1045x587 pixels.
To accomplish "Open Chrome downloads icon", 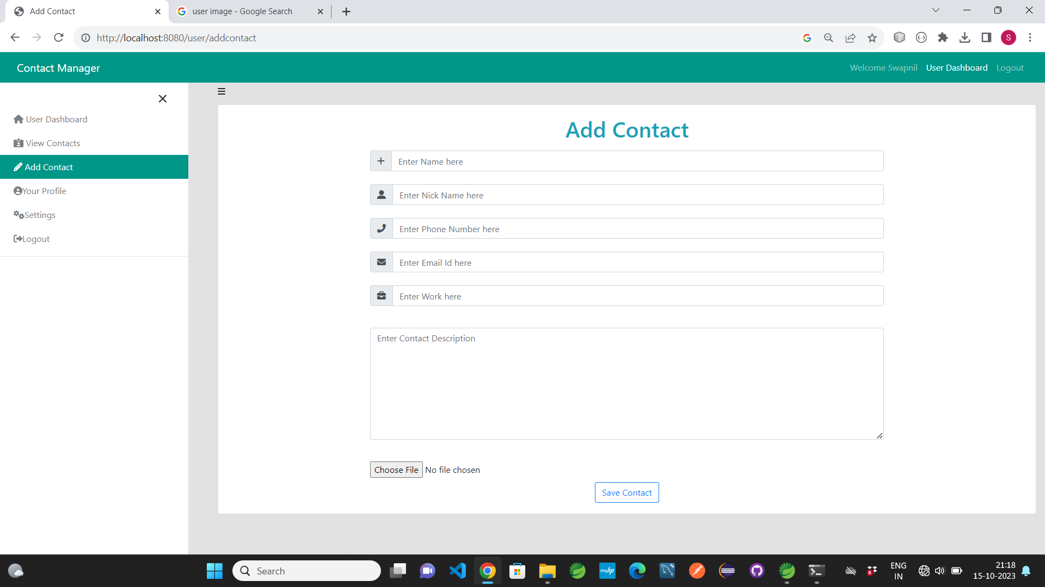I will click(964, 38).
